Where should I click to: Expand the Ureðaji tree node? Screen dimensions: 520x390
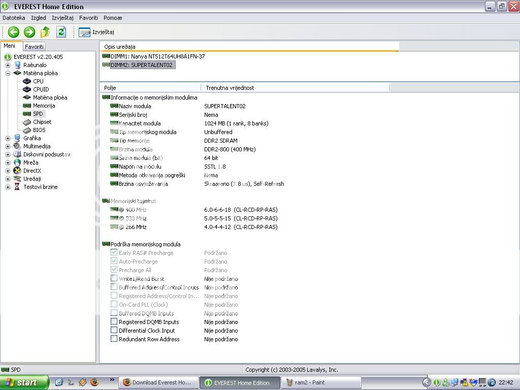click(8, 179)
